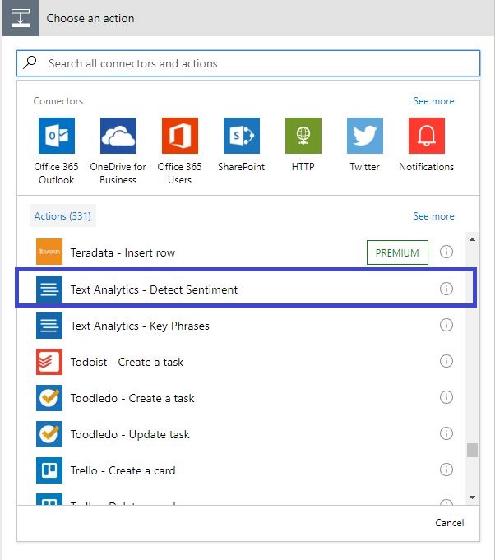Open info for Toodledo Create a task
This screenshot has width=495, height=560.
446,397
